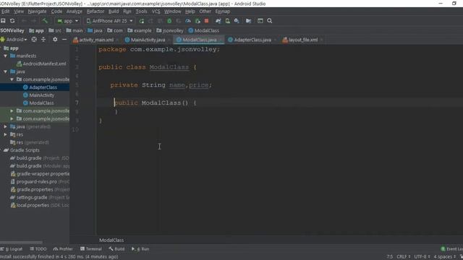Image resolution: width=463 pixels, height=260 pixels.
Task: Open the 4 spaces indent selector
Action: point(445,257)
